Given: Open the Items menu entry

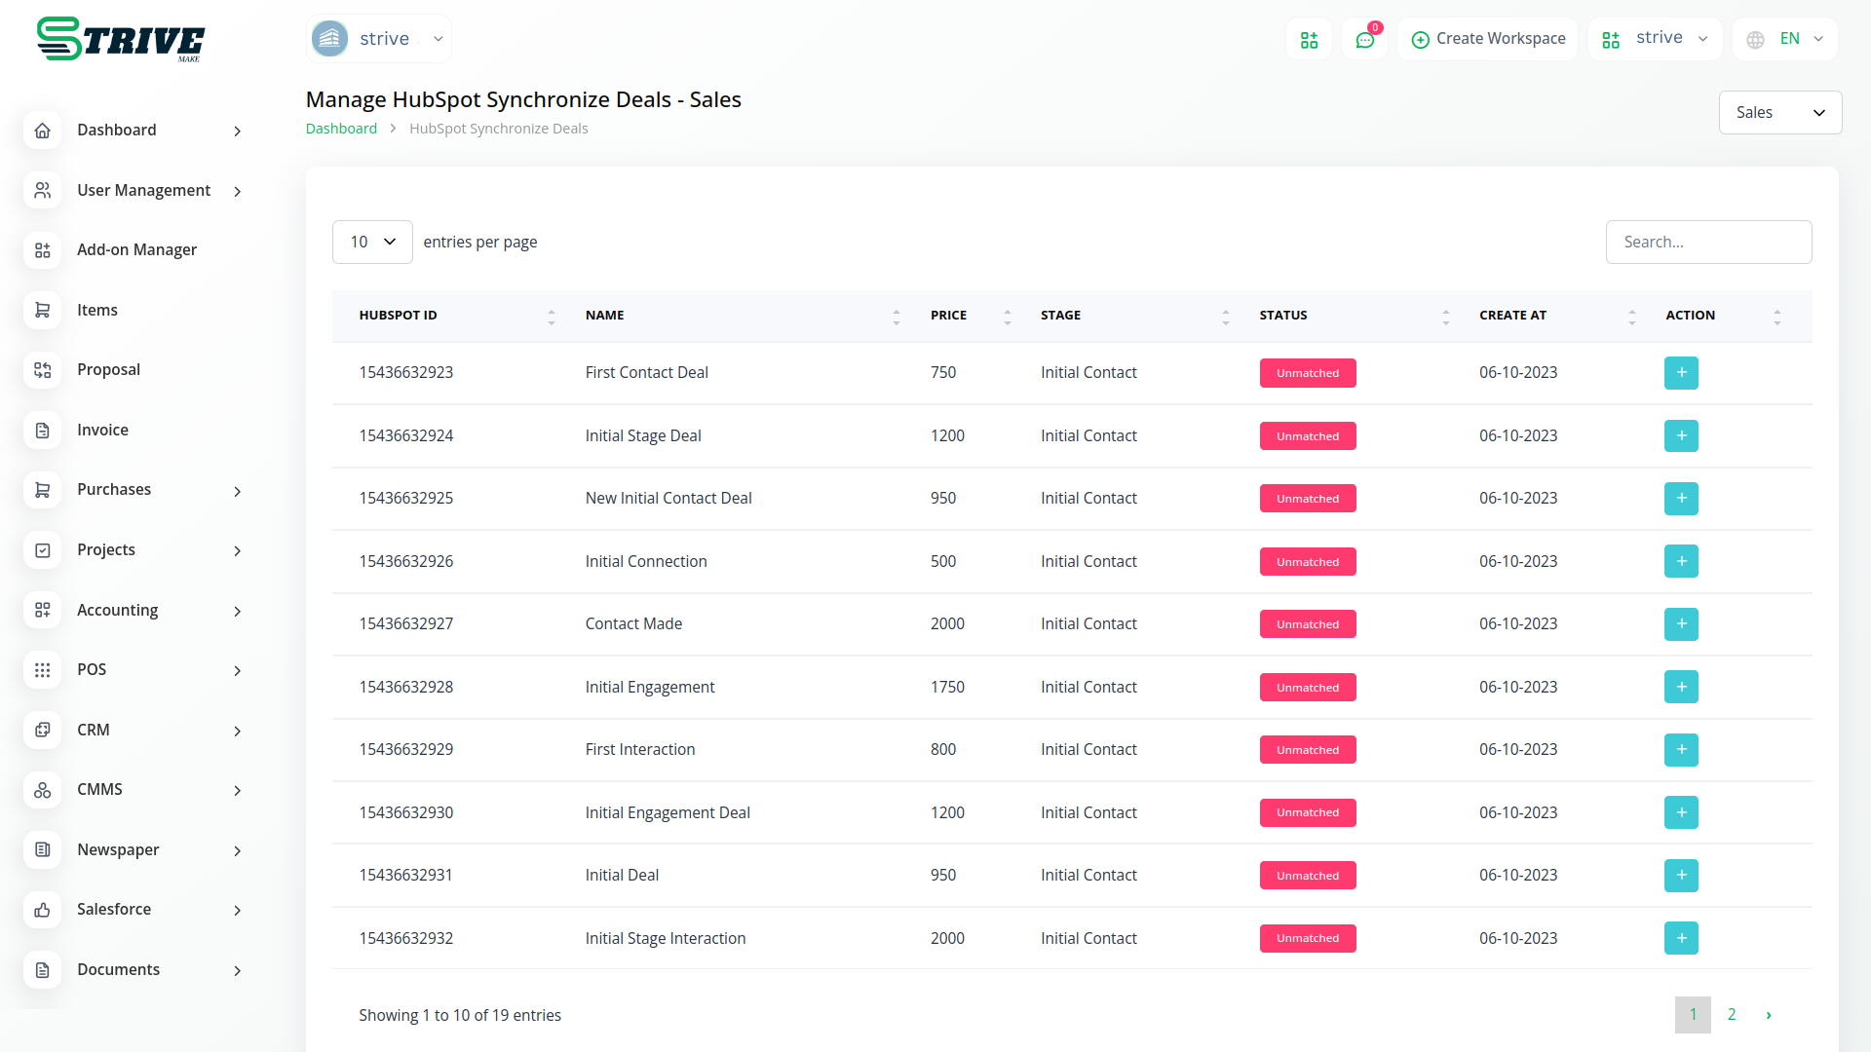Looking at the screenshot, I should [97, 310].
